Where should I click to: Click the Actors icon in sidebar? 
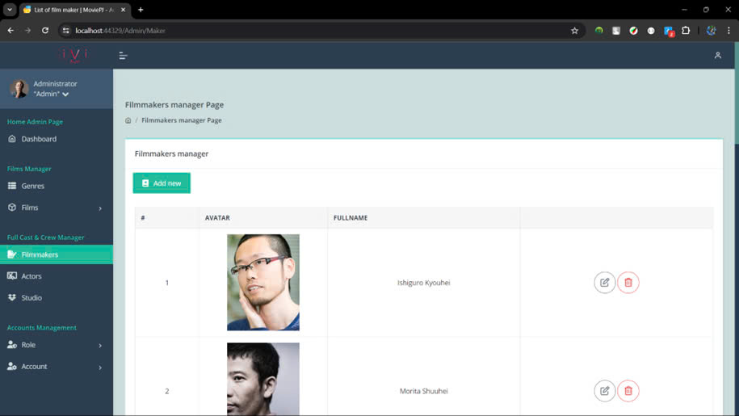point(12,275)
